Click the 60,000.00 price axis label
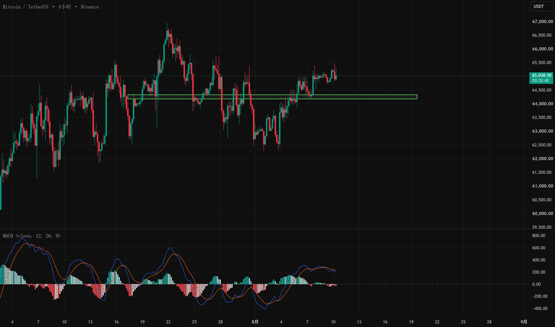This screenshot has height=327, width=555. click(x=542, y=213)
